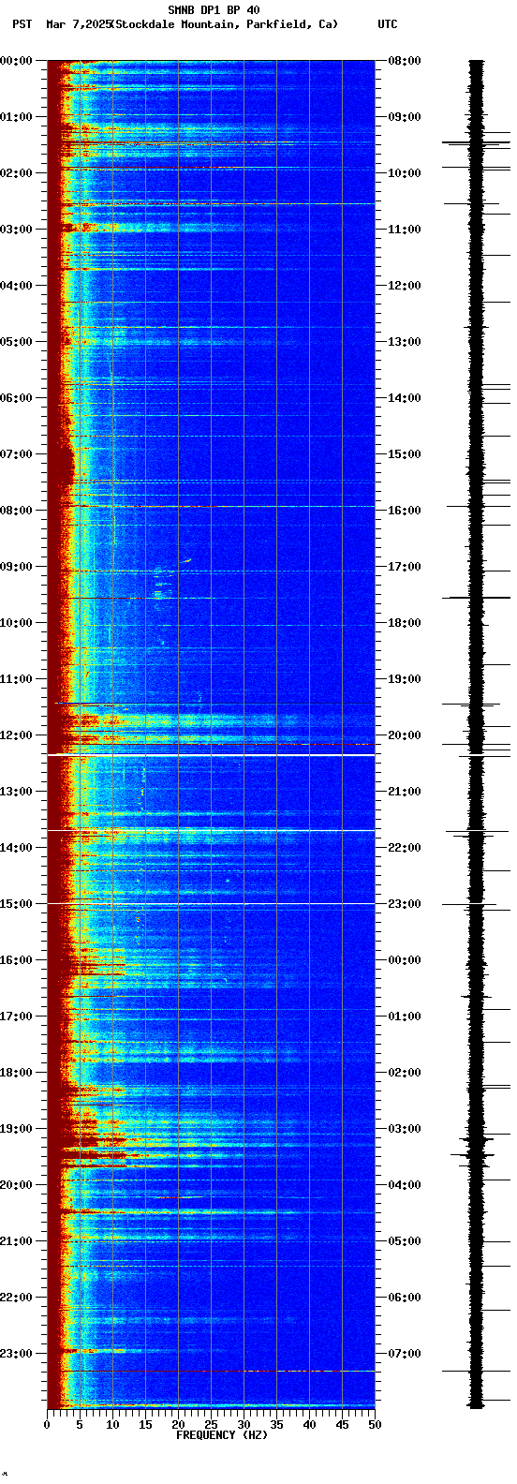Click the 05:00 PST time label

[x=15, y=342]
